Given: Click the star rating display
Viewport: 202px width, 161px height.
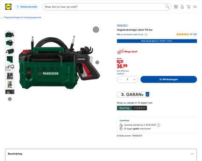Looking at the screenshot, I should [182, 34].
